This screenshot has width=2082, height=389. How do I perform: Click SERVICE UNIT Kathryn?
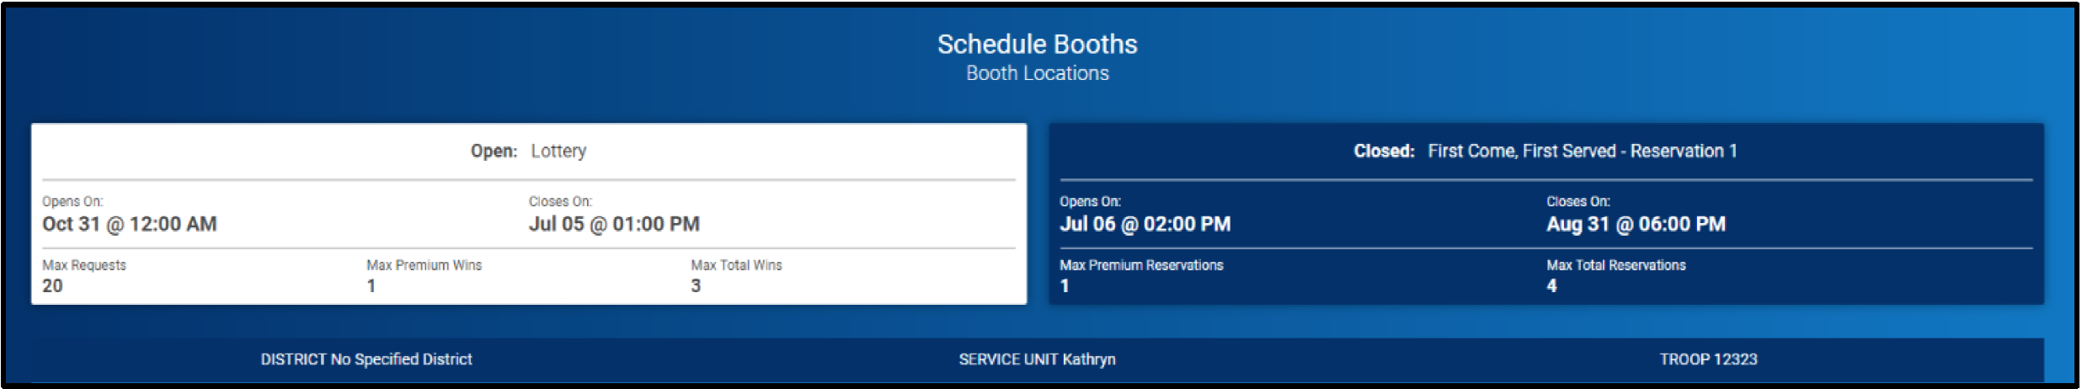(x=1037, y=360)
